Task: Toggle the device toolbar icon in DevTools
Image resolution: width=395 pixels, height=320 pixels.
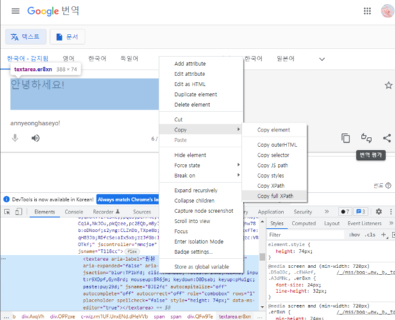Action: coord(19,212)
